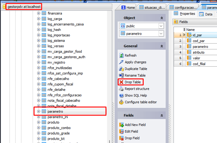
Task: Select the produto_grade table
Action: click(58, 133)
